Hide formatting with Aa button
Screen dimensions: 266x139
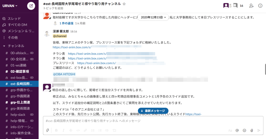point(230,130)
